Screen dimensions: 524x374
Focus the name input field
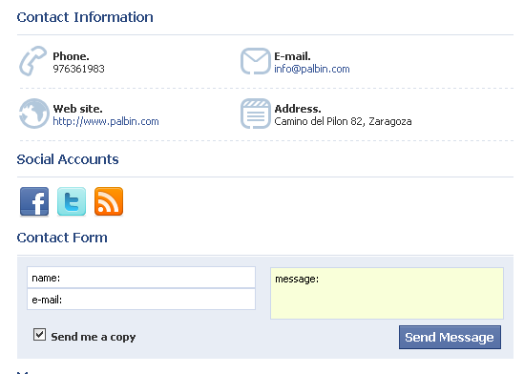(x=141, y=278)
